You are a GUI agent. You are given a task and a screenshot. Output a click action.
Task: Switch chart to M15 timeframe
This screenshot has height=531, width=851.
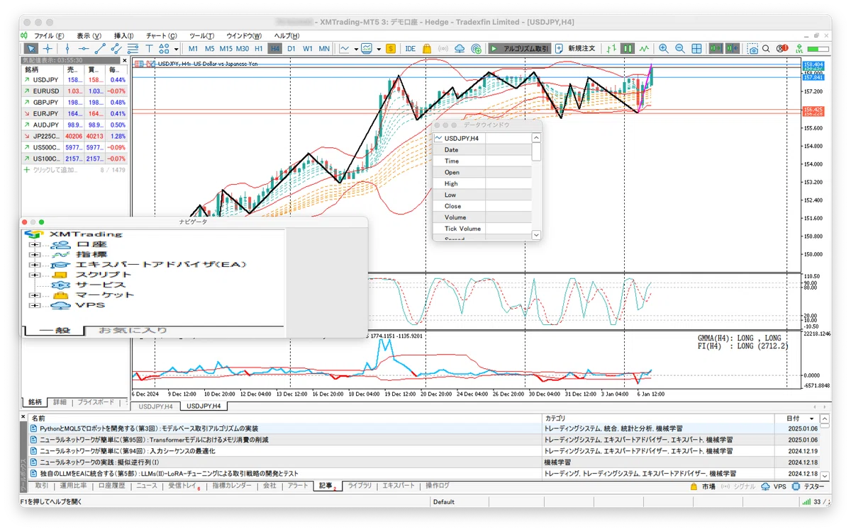226,49
